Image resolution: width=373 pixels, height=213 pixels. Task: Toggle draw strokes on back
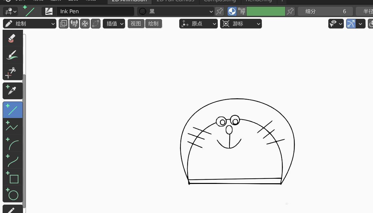pyautogui.click(x=64, y=24)
